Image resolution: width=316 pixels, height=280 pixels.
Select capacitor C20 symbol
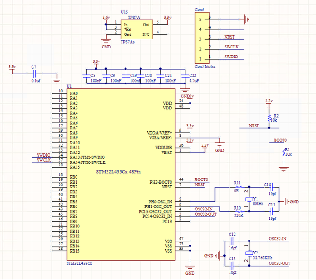pyautogui.click(x=140, y=76)
